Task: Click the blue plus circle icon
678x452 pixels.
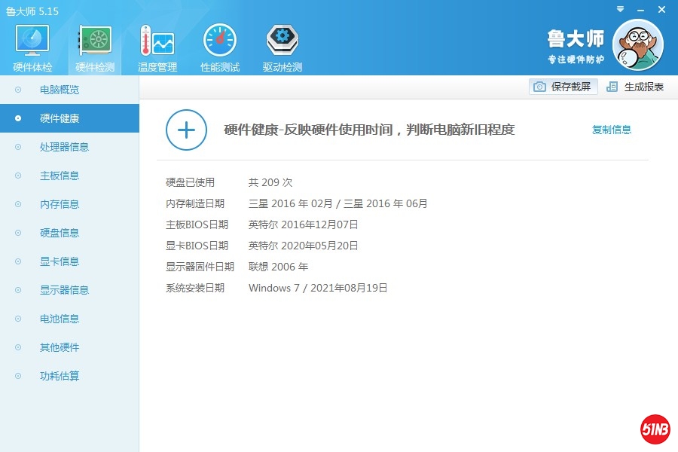Action: click(x=186, y=130)
